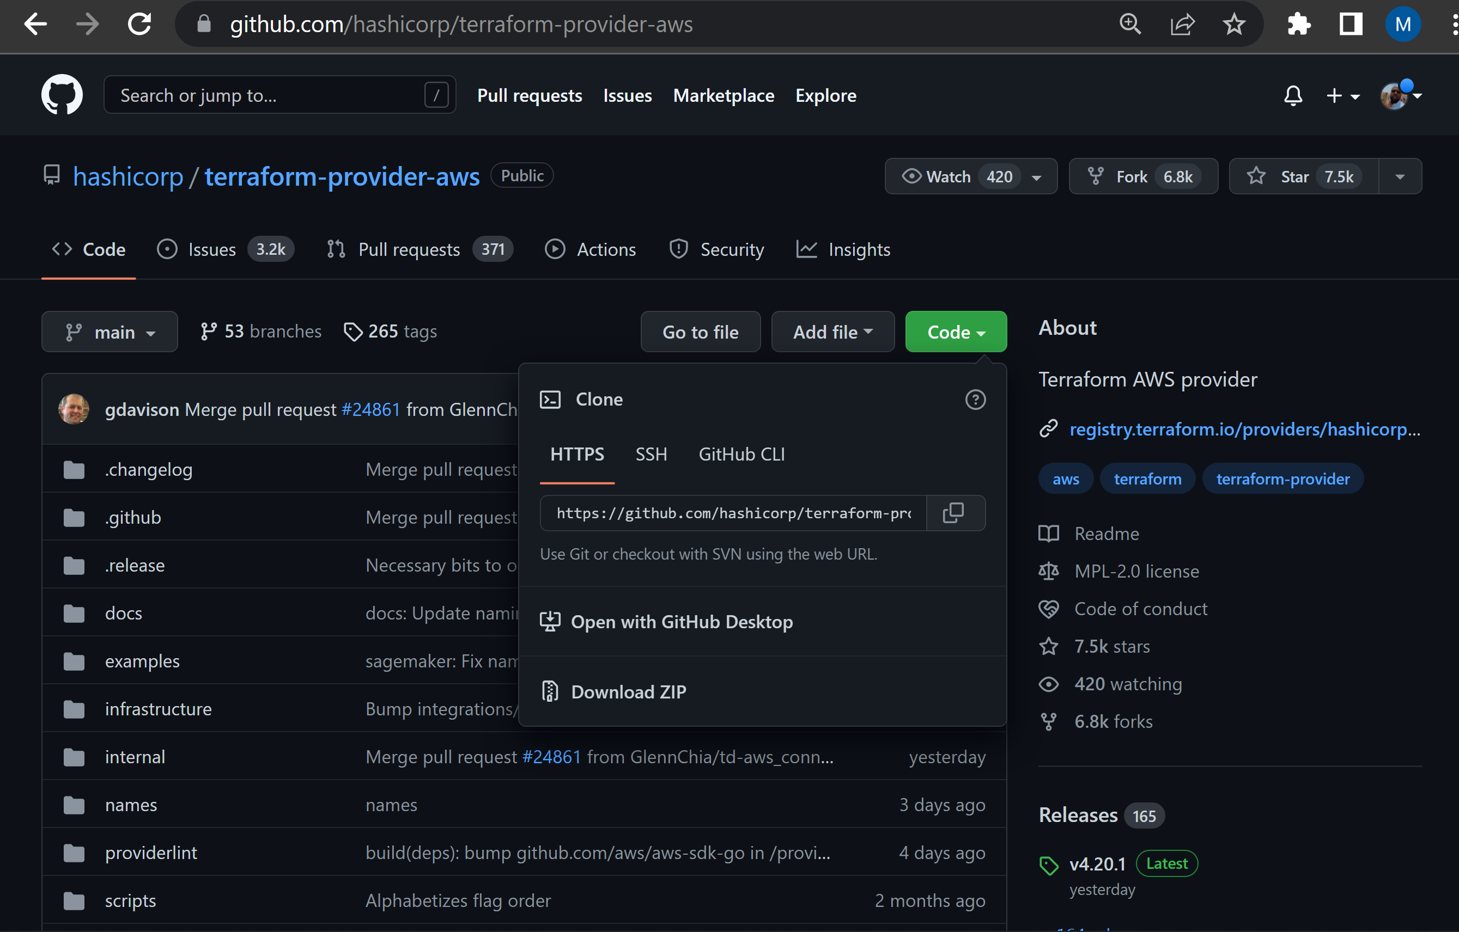
Task: Open the infrastructure folder
Action: click(158, 709)
